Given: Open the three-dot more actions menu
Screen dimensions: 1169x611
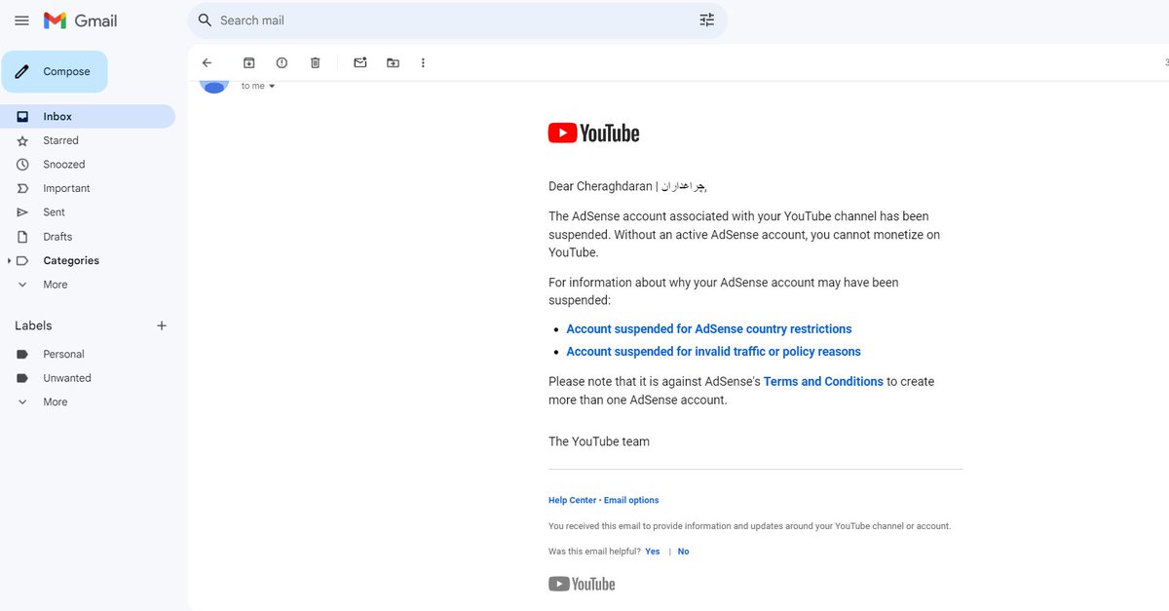Looking at the screenshot, I should 423,62.
